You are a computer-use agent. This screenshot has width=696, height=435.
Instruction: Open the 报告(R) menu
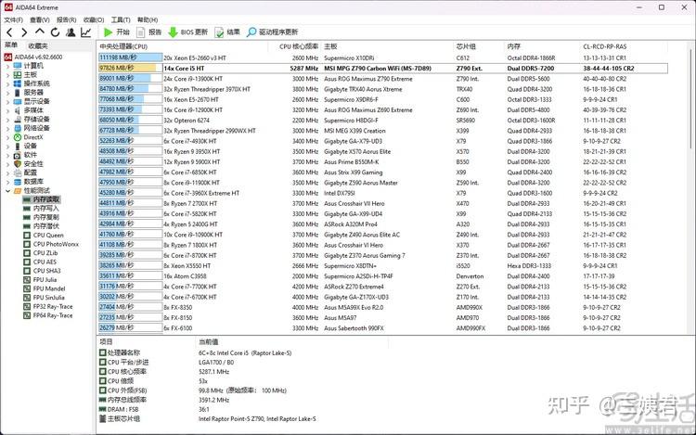[66, 20]
